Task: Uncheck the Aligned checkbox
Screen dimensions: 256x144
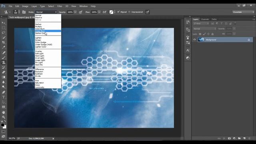Action: 118,12
